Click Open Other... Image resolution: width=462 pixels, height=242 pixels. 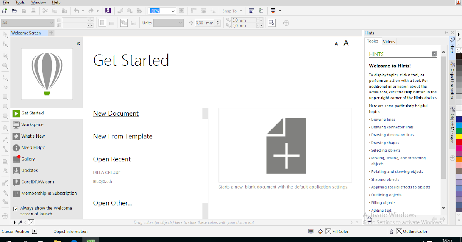[x=112, y=203]
